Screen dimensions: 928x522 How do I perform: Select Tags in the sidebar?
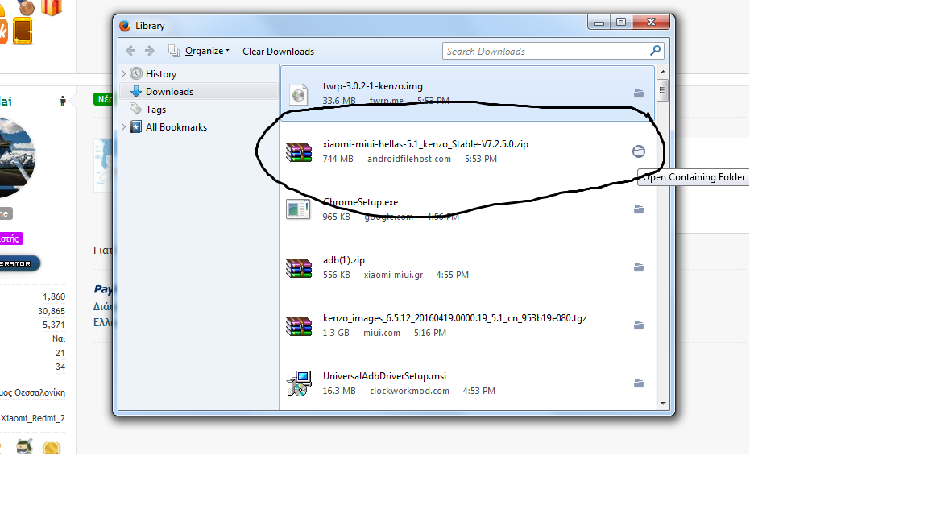tap(155, 110)
